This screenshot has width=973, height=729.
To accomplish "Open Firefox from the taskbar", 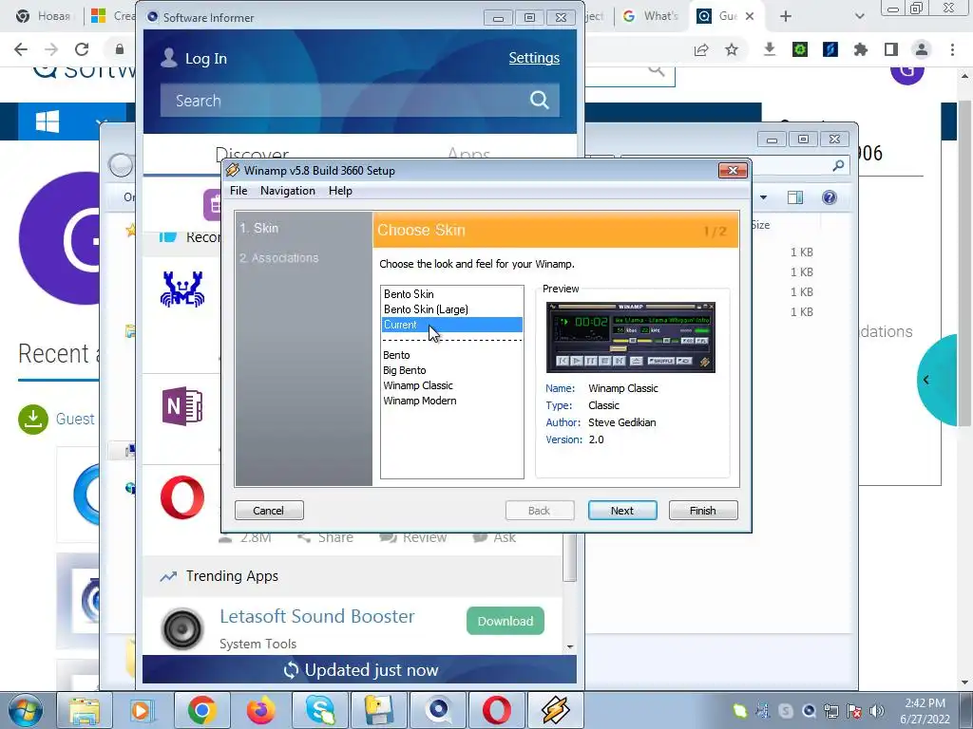I will [x=260, y=710].
